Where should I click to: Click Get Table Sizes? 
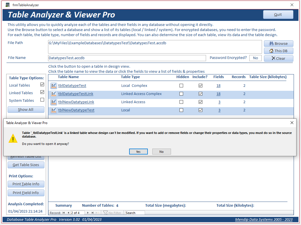pos(26,165)
